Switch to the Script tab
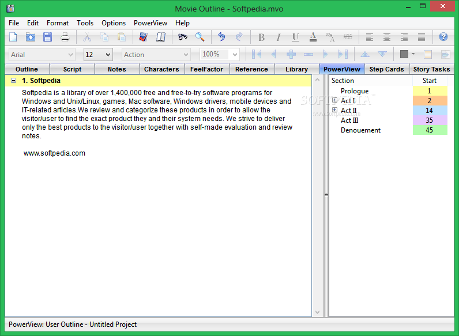Image resolution: width=459 pixels, height=336 pixels. coord(72,69)
